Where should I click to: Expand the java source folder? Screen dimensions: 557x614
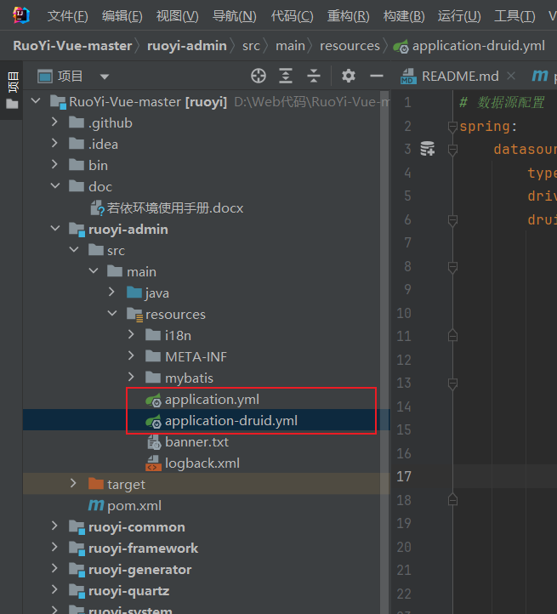[112, 293]
